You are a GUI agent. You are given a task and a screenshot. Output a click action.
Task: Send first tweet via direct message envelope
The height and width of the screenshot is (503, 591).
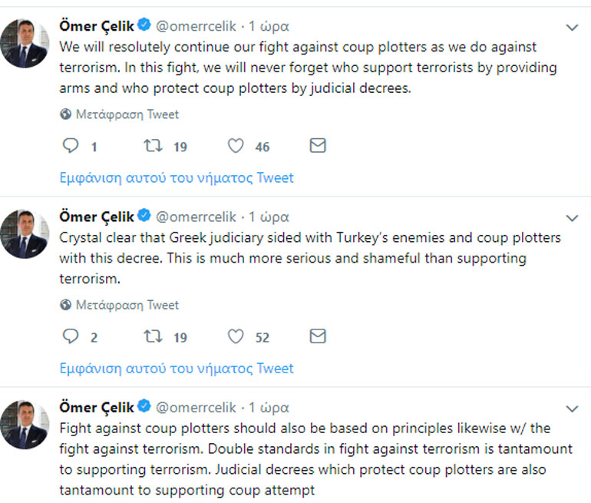pyautogui.click(x=317, y=146)
